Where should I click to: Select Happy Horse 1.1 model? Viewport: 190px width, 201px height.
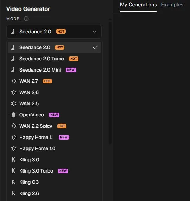(54, 137)
